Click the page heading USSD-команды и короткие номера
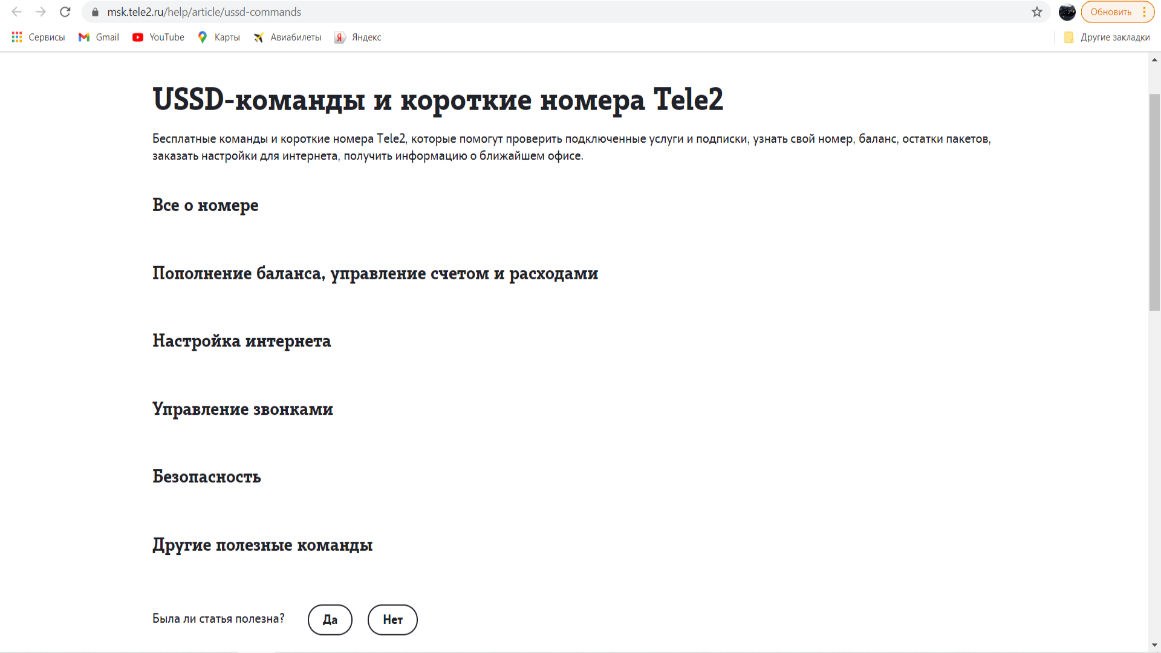The width and height of the screenshot is (1161, 653). click(438, 100)
